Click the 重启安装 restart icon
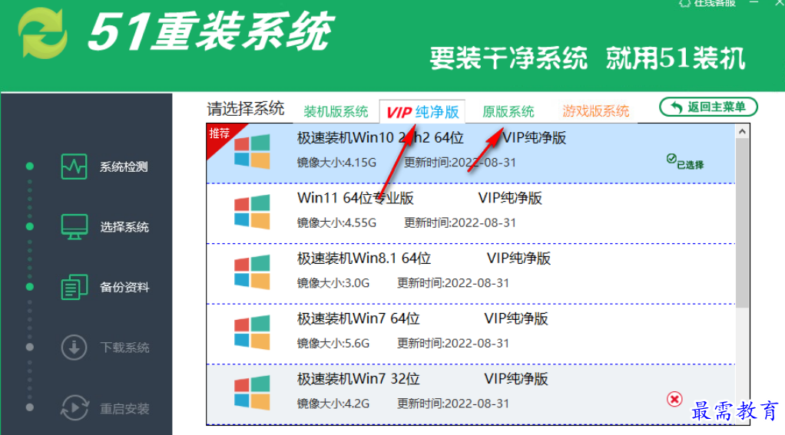 [x=75, y=407]
